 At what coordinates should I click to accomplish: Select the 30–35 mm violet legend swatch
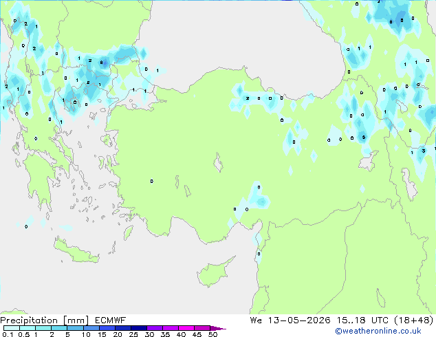154,328
